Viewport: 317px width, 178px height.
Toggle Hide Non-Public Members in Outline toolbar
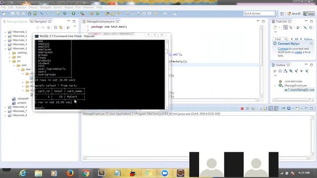[x=302, y=71]
